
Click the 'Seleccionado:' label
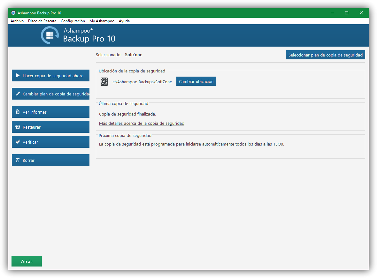pyautogui.click(x=108, y=55)
